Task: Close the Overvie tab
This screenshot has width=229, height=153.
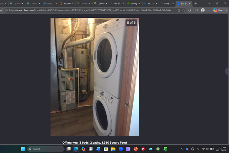Action: coord(39,3)
